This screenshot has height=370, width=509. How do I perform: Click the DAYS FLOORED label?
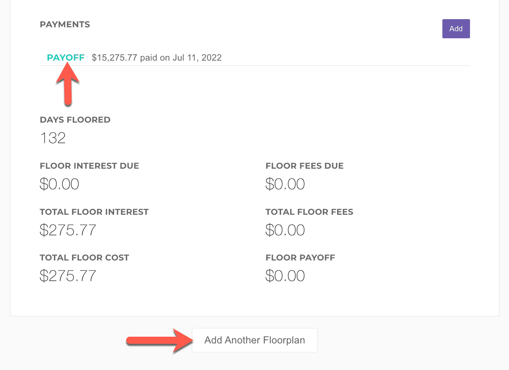[75, 120]
